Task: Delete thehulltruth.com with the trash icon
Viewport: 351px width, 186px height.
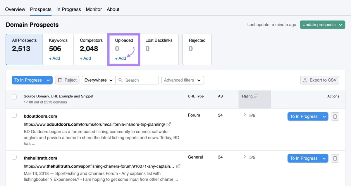Action: (335, 158)
